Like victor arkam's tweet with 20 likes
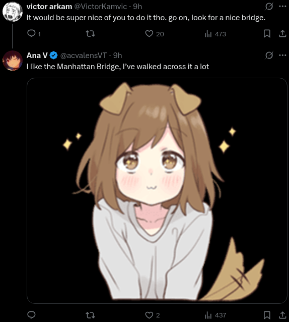Viewport: 289px width, 322px height. (x=155, y=34)
